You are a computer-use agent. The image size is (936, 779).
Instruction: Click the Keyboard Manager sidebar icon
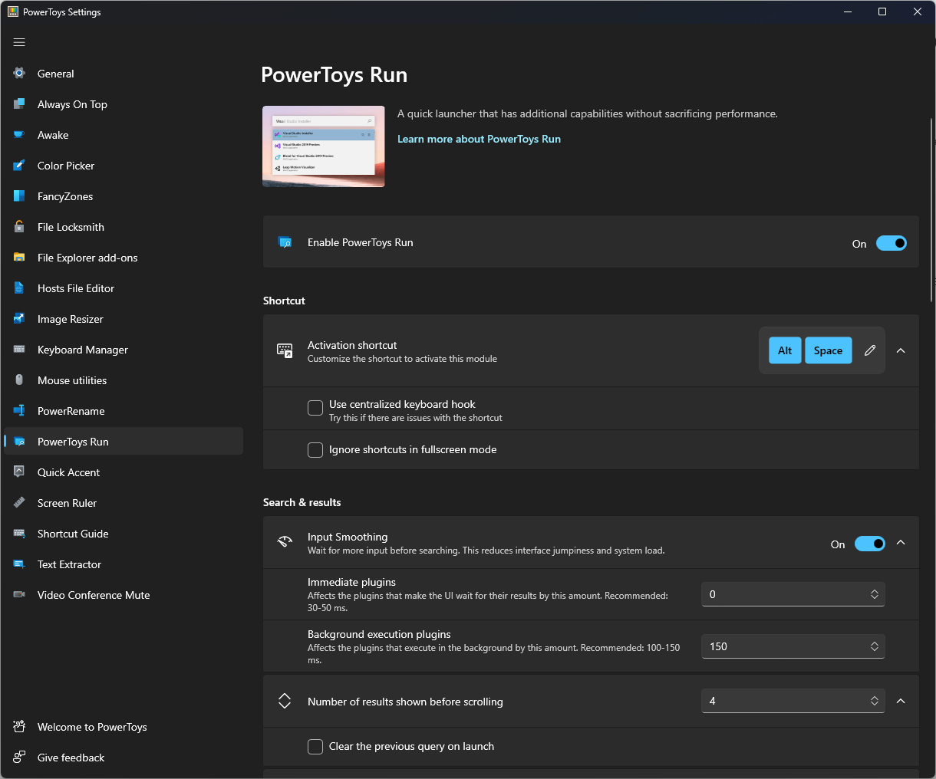click(20, 350)
